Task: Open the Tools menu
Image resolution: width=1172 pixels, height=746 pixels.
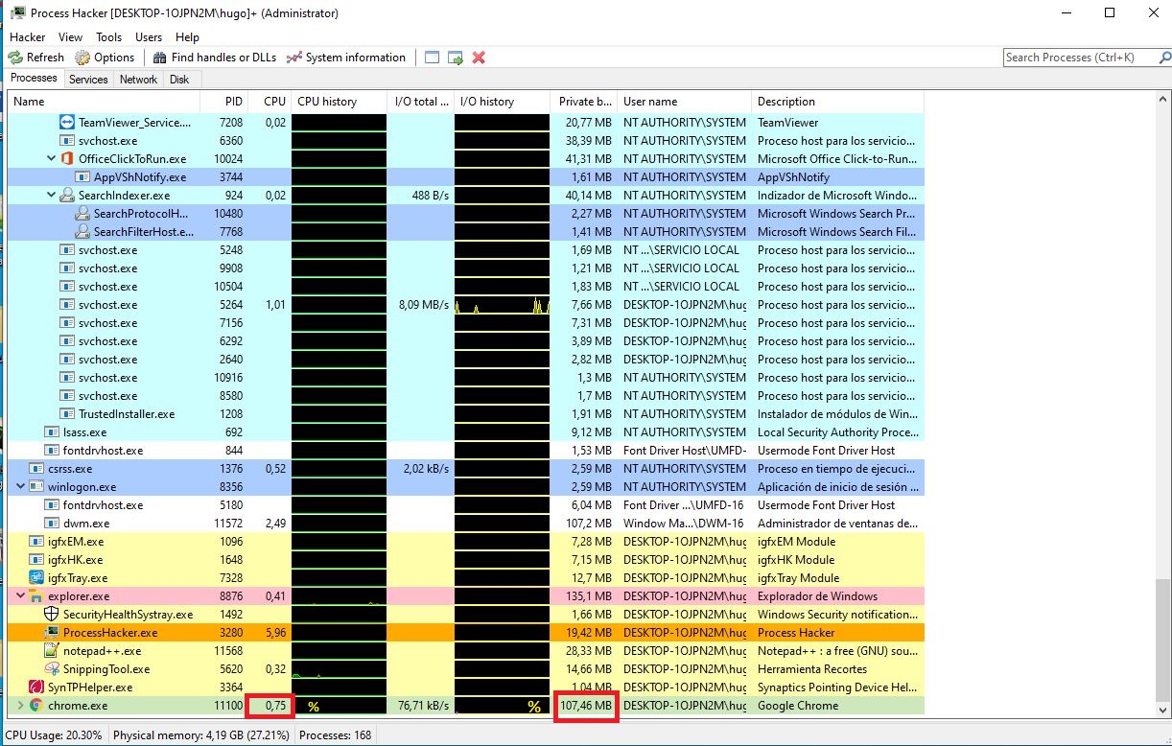Action: point(108,36)
